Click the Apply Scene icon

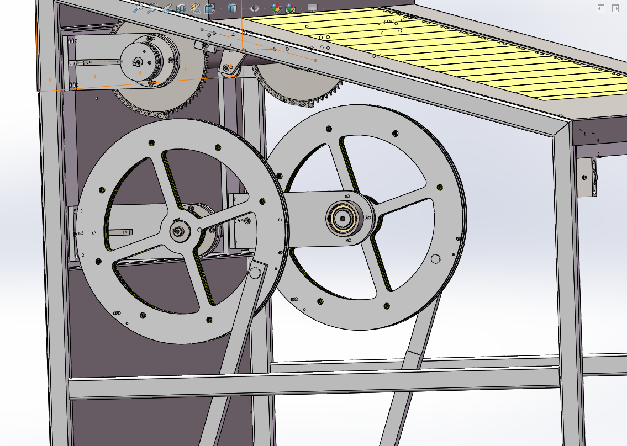(291, 8)
